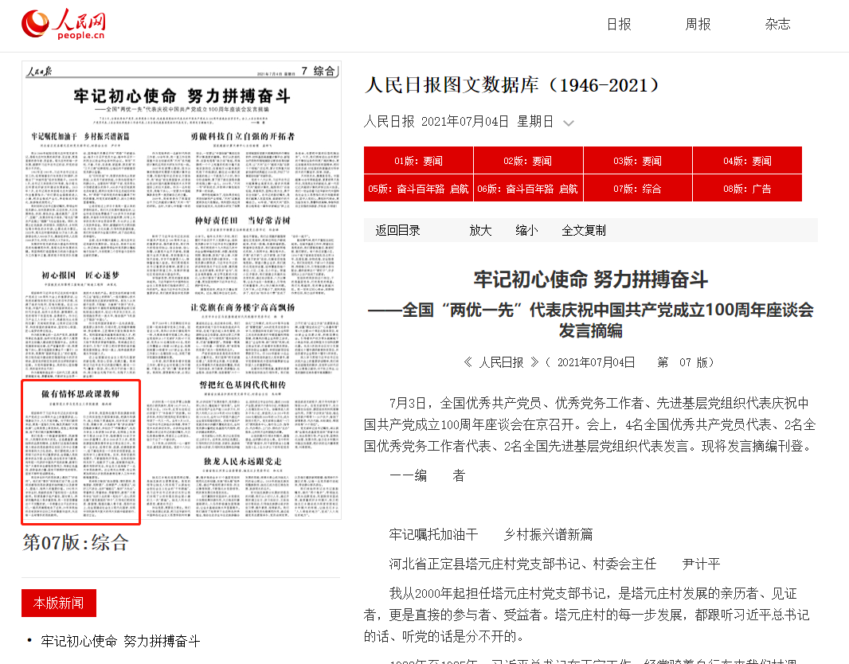Open the 周报 navigation menu

pyautogui.click(x=698, y=25)
